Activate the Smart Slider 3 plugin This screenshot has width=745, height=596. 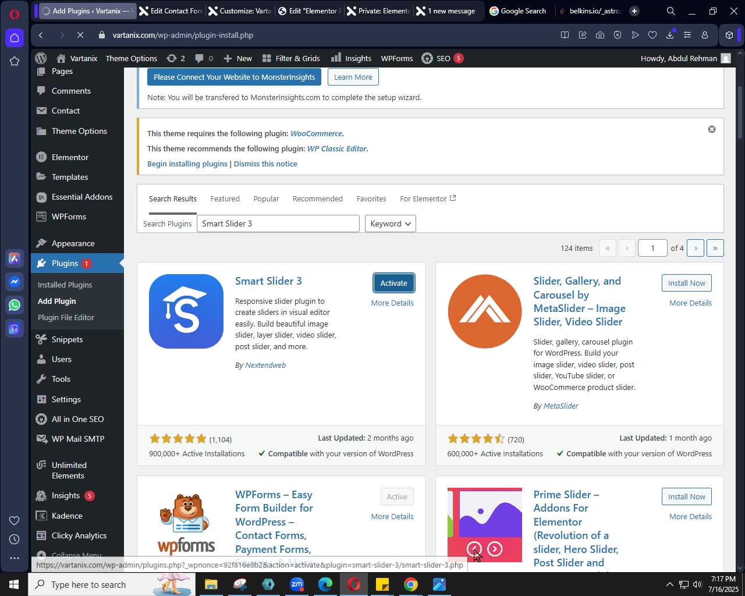pos(394,283)
